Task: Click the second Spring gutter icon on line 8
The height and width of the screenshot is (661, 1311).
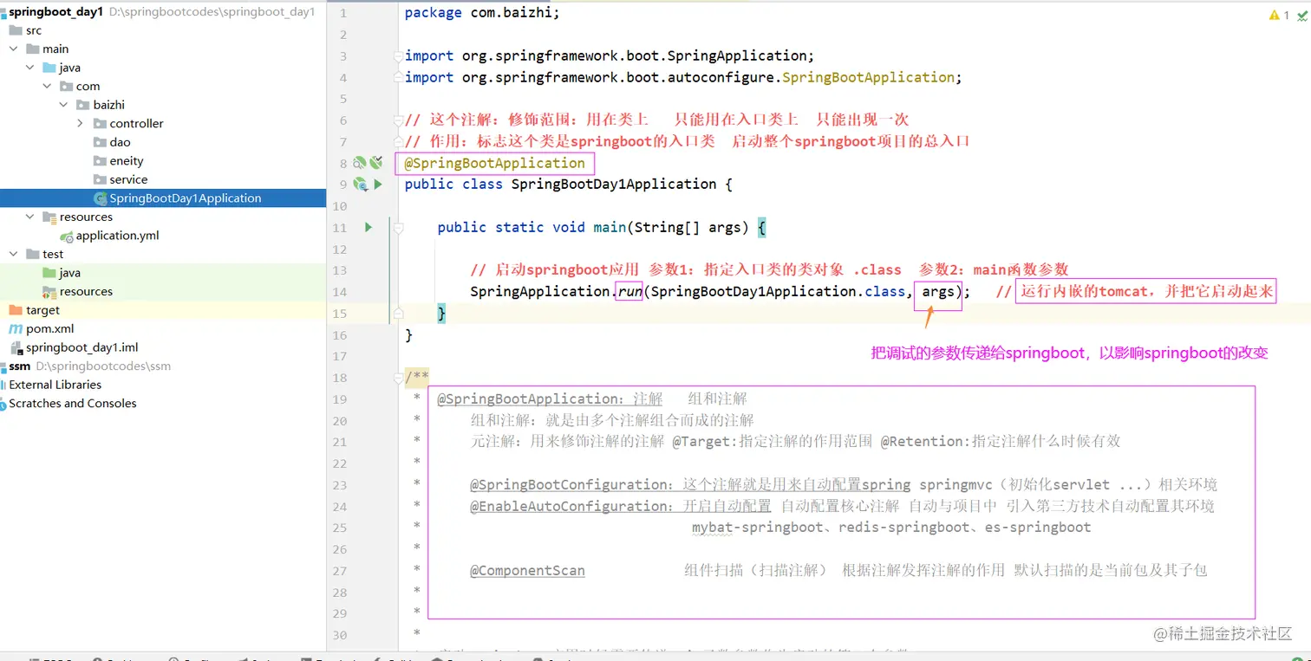Action: coord(375,163)
